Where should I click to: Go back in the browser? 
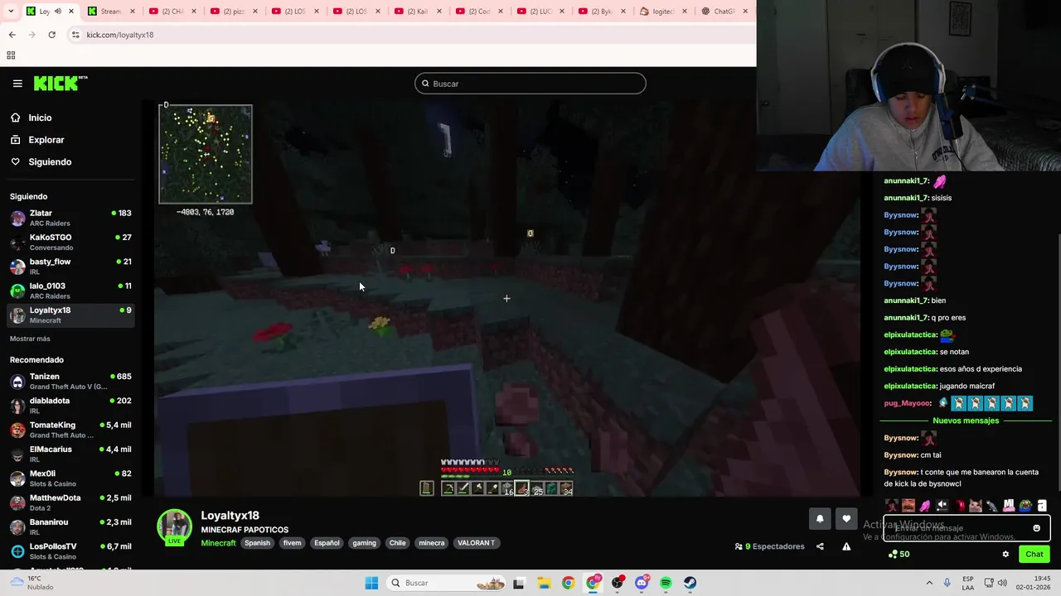pos(12,35)
